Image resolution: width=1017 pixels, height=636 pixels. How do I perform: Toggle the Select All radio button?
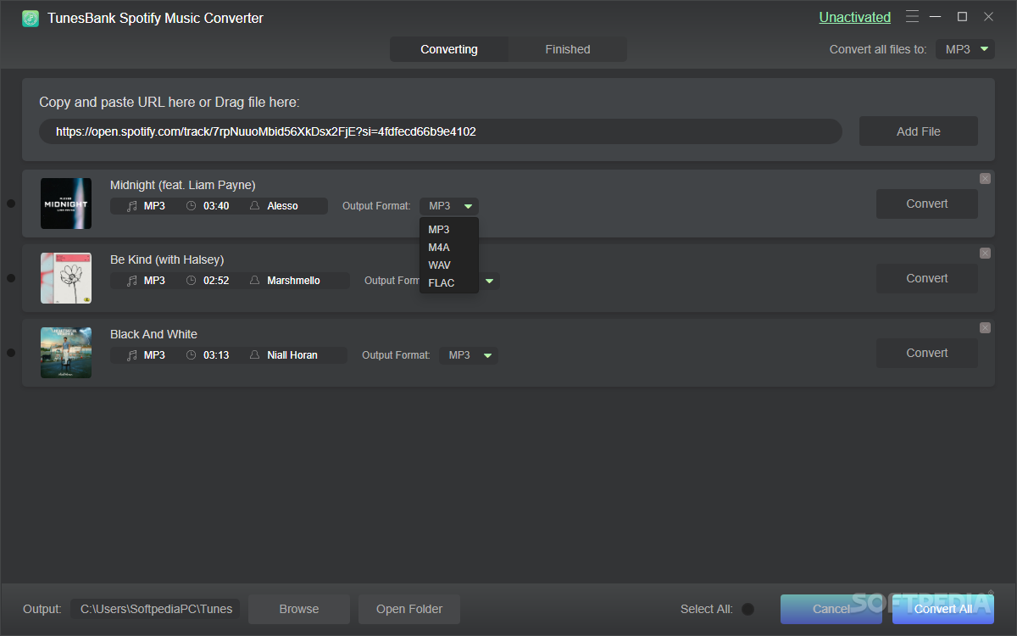click(747, 609)
